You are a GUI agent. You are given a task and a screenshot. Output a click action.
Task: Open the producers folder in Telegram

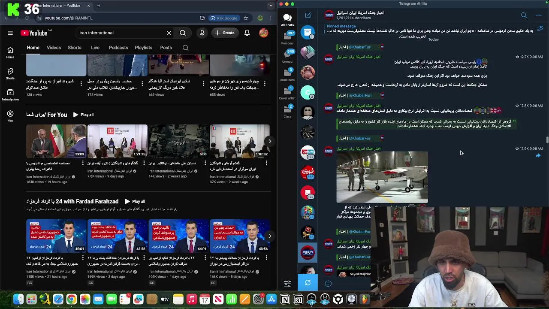click(287, 74)
